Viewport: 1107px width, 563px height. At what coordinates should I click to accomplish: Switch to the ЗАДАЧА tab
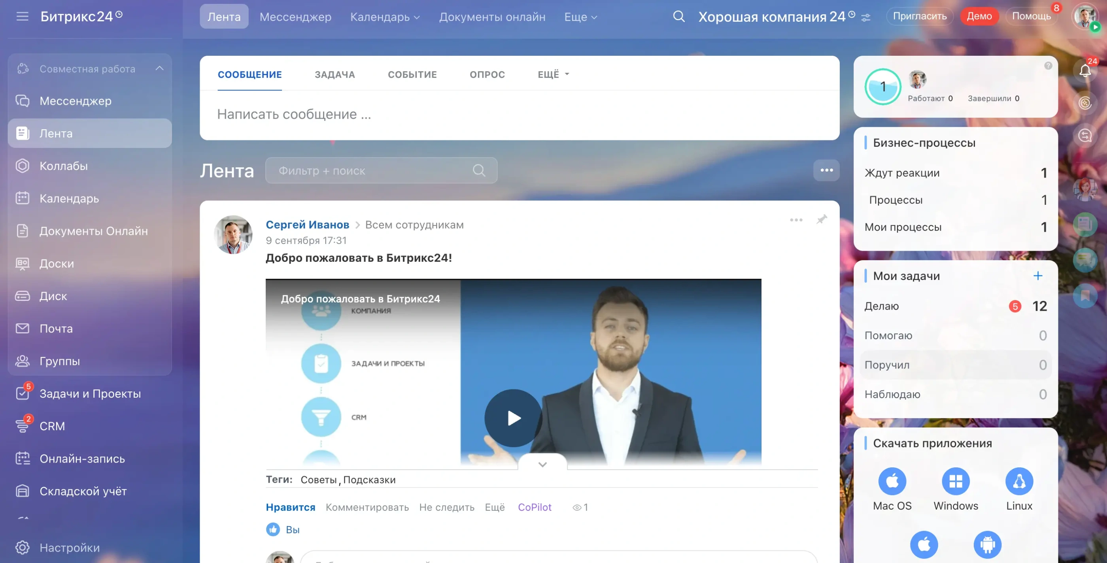coord(334,74)
